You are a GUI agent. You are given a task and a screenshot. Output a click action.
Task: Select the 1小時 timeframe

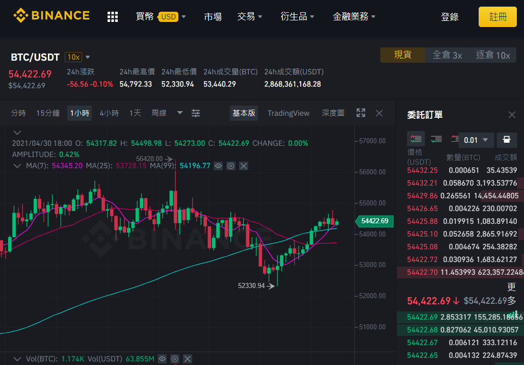(x=80, y=113)
